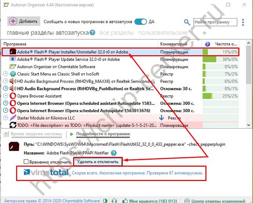This screenshot has width=253, height=203.
Task: Click the Classic Start Menu shell icon
Action: point(13,74)
